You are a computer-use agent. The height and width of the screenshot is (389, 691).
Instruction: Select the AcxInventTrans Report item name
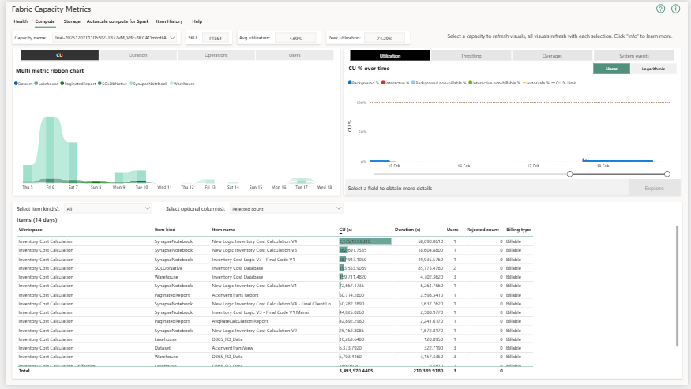(x=235, y=295)
